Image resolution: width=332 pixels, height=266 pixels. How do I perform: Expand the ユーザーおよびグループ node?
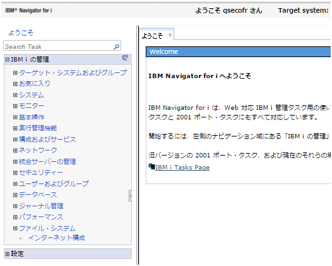coord(15,184)
